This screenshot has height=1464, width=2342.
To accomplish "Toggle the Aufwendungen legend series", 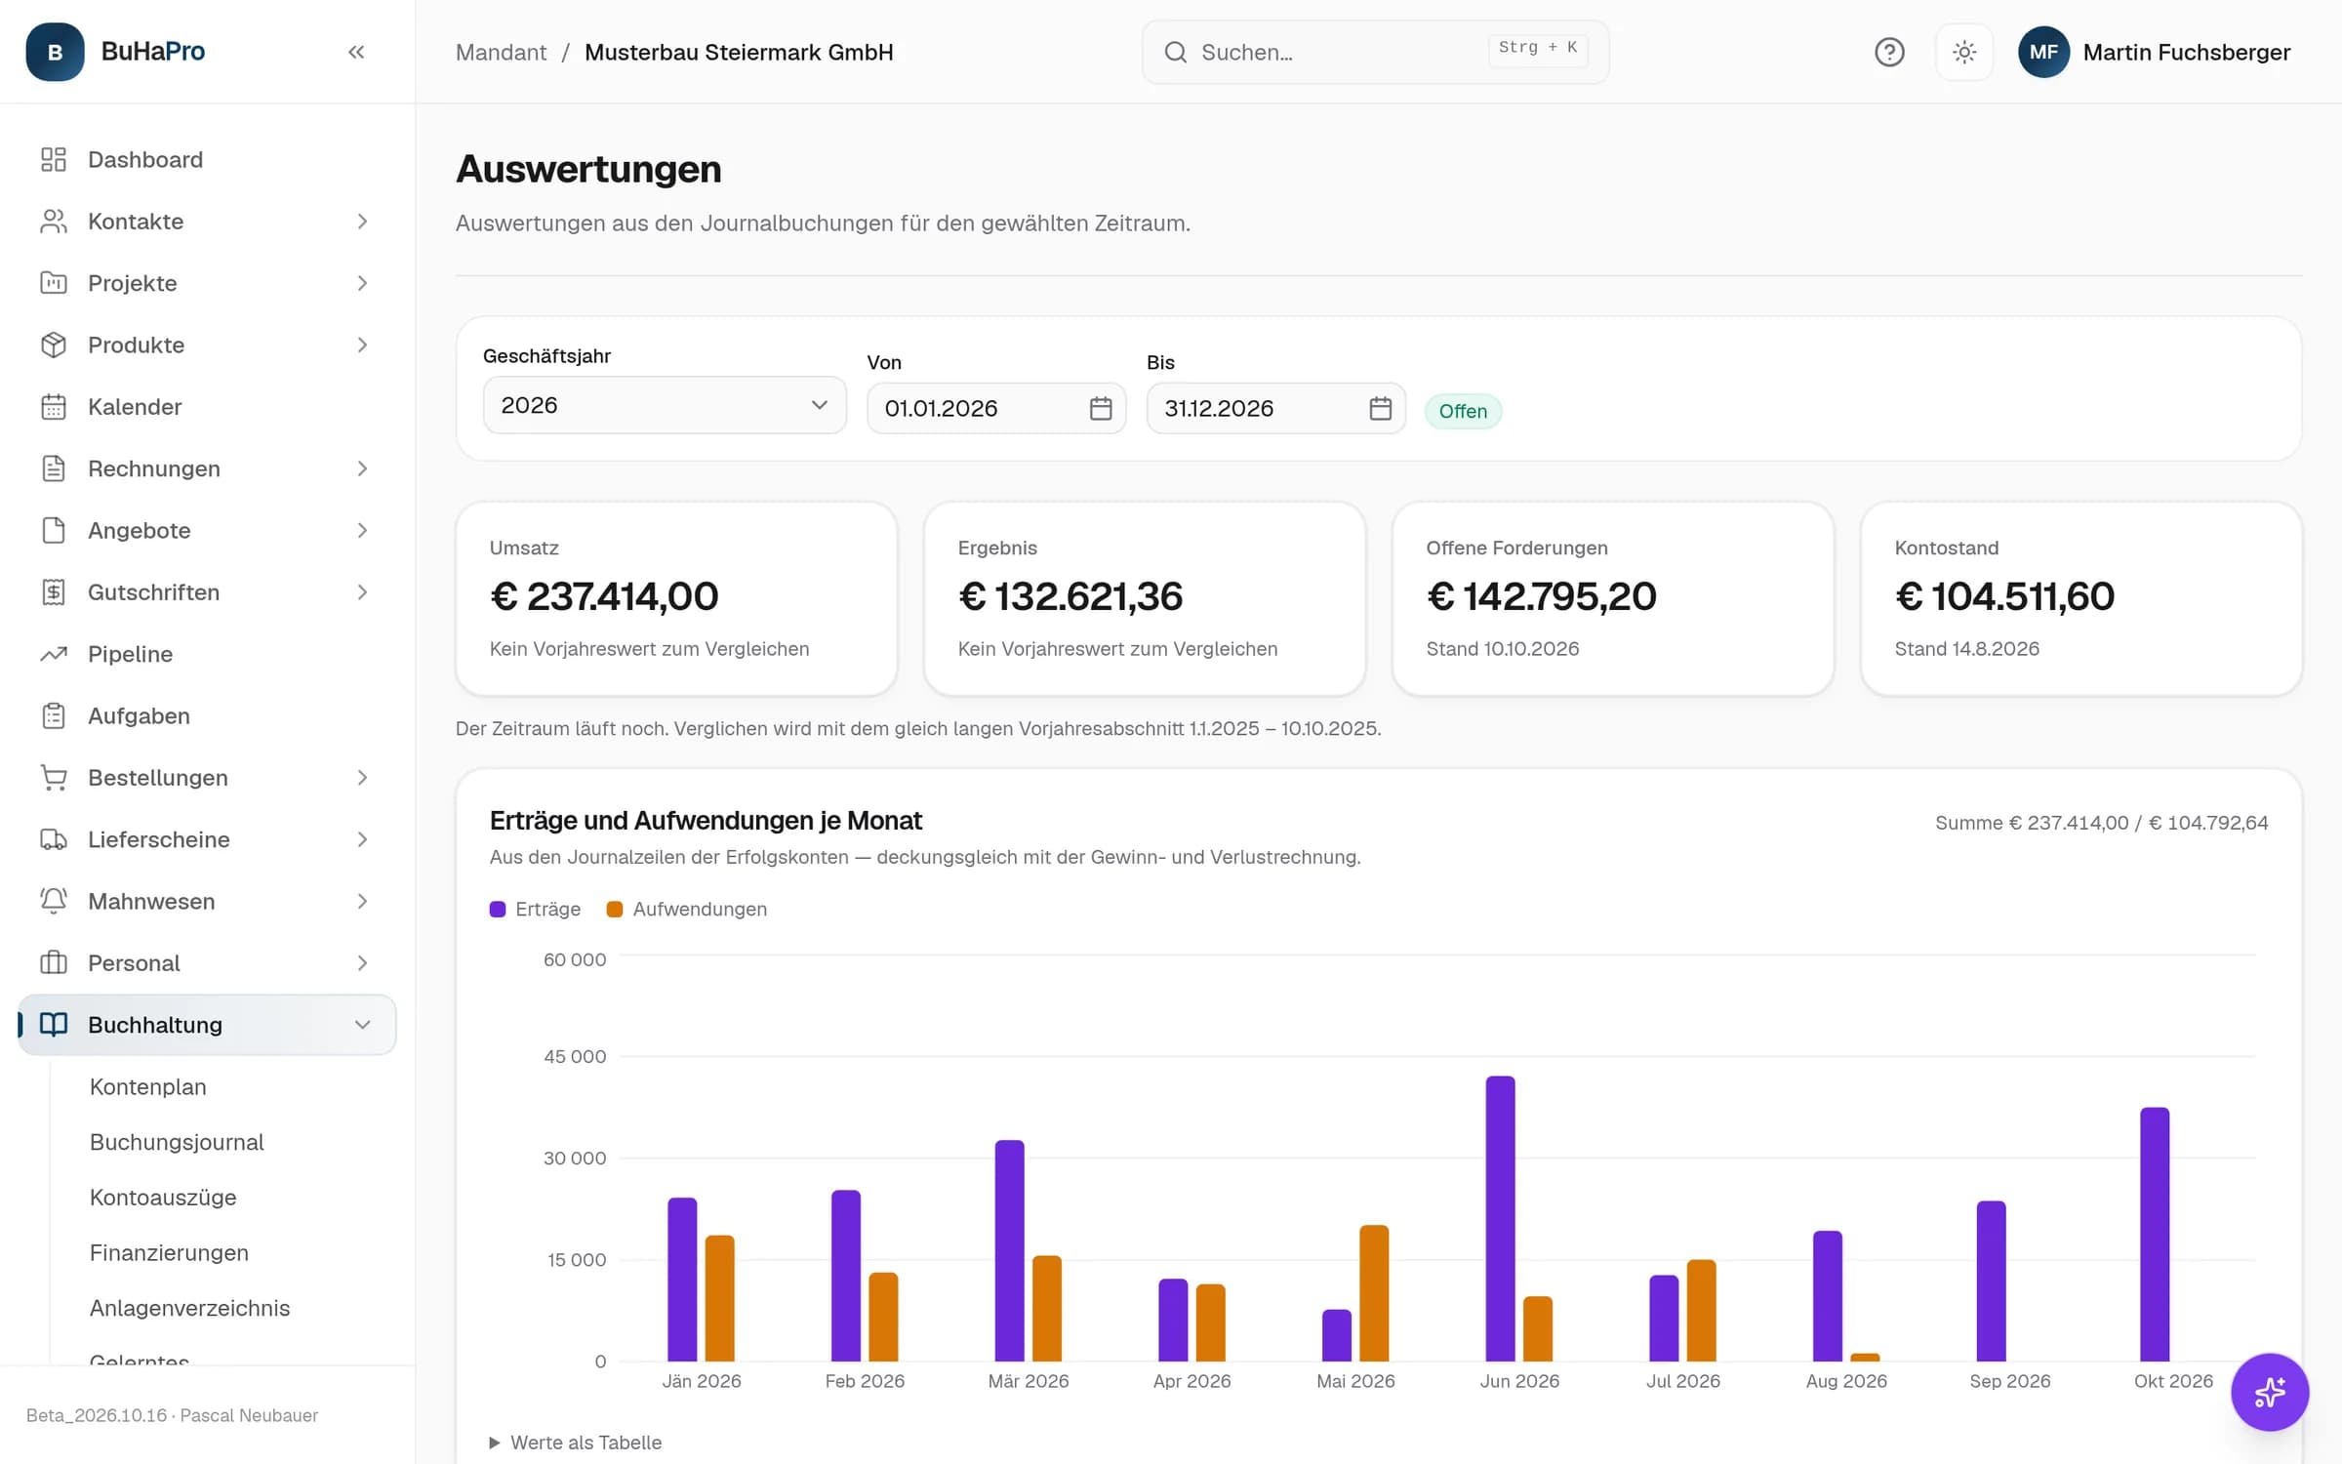I will coord(686,909).
